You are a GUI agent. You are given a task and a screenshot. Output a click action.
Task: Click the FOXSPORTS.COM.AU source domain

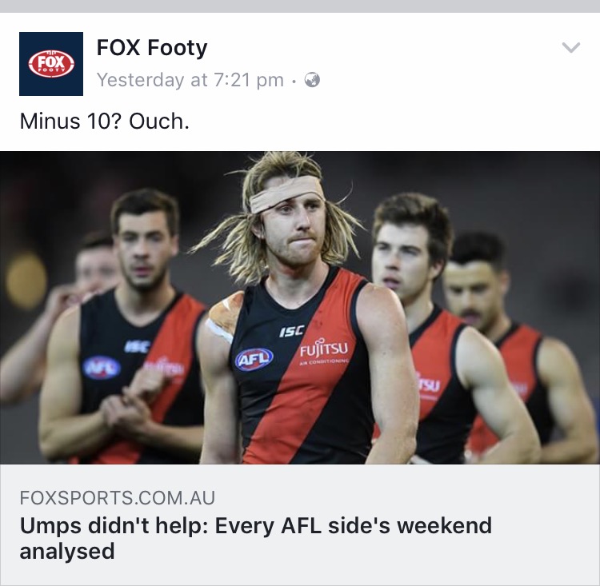pyautogui.click(x=118, y=497)
